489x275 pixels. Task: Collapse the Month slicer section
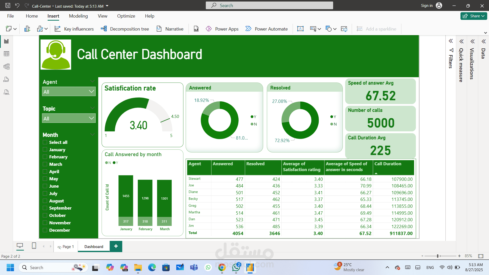(x=92, y=134)
